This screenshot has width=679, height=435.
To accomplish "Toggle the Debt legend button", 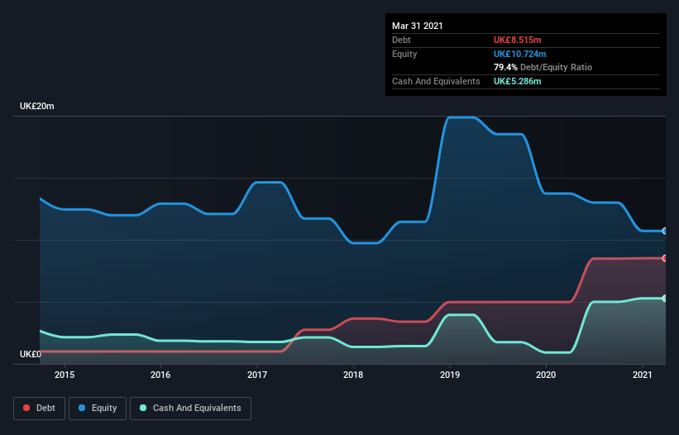I will click(39, 409).
